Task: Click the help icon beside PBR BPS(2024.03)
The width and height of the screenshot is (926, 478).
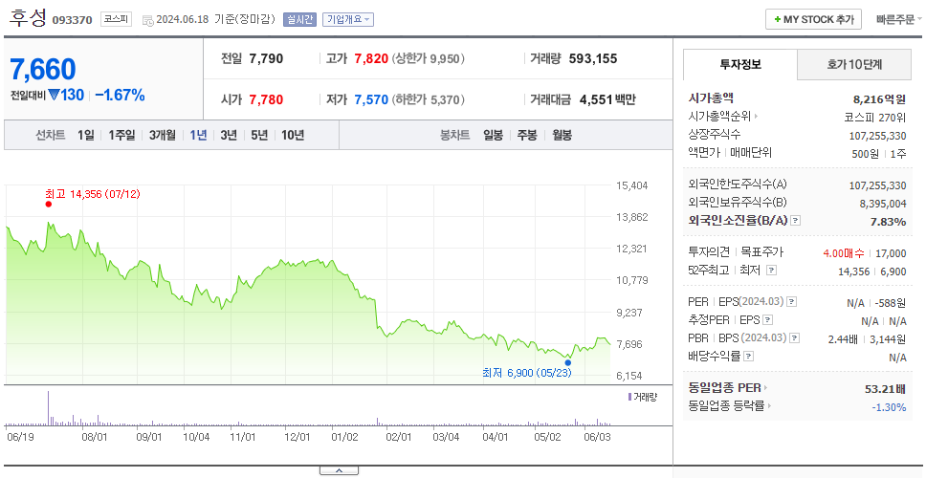Action: click(x=795, y=338)
